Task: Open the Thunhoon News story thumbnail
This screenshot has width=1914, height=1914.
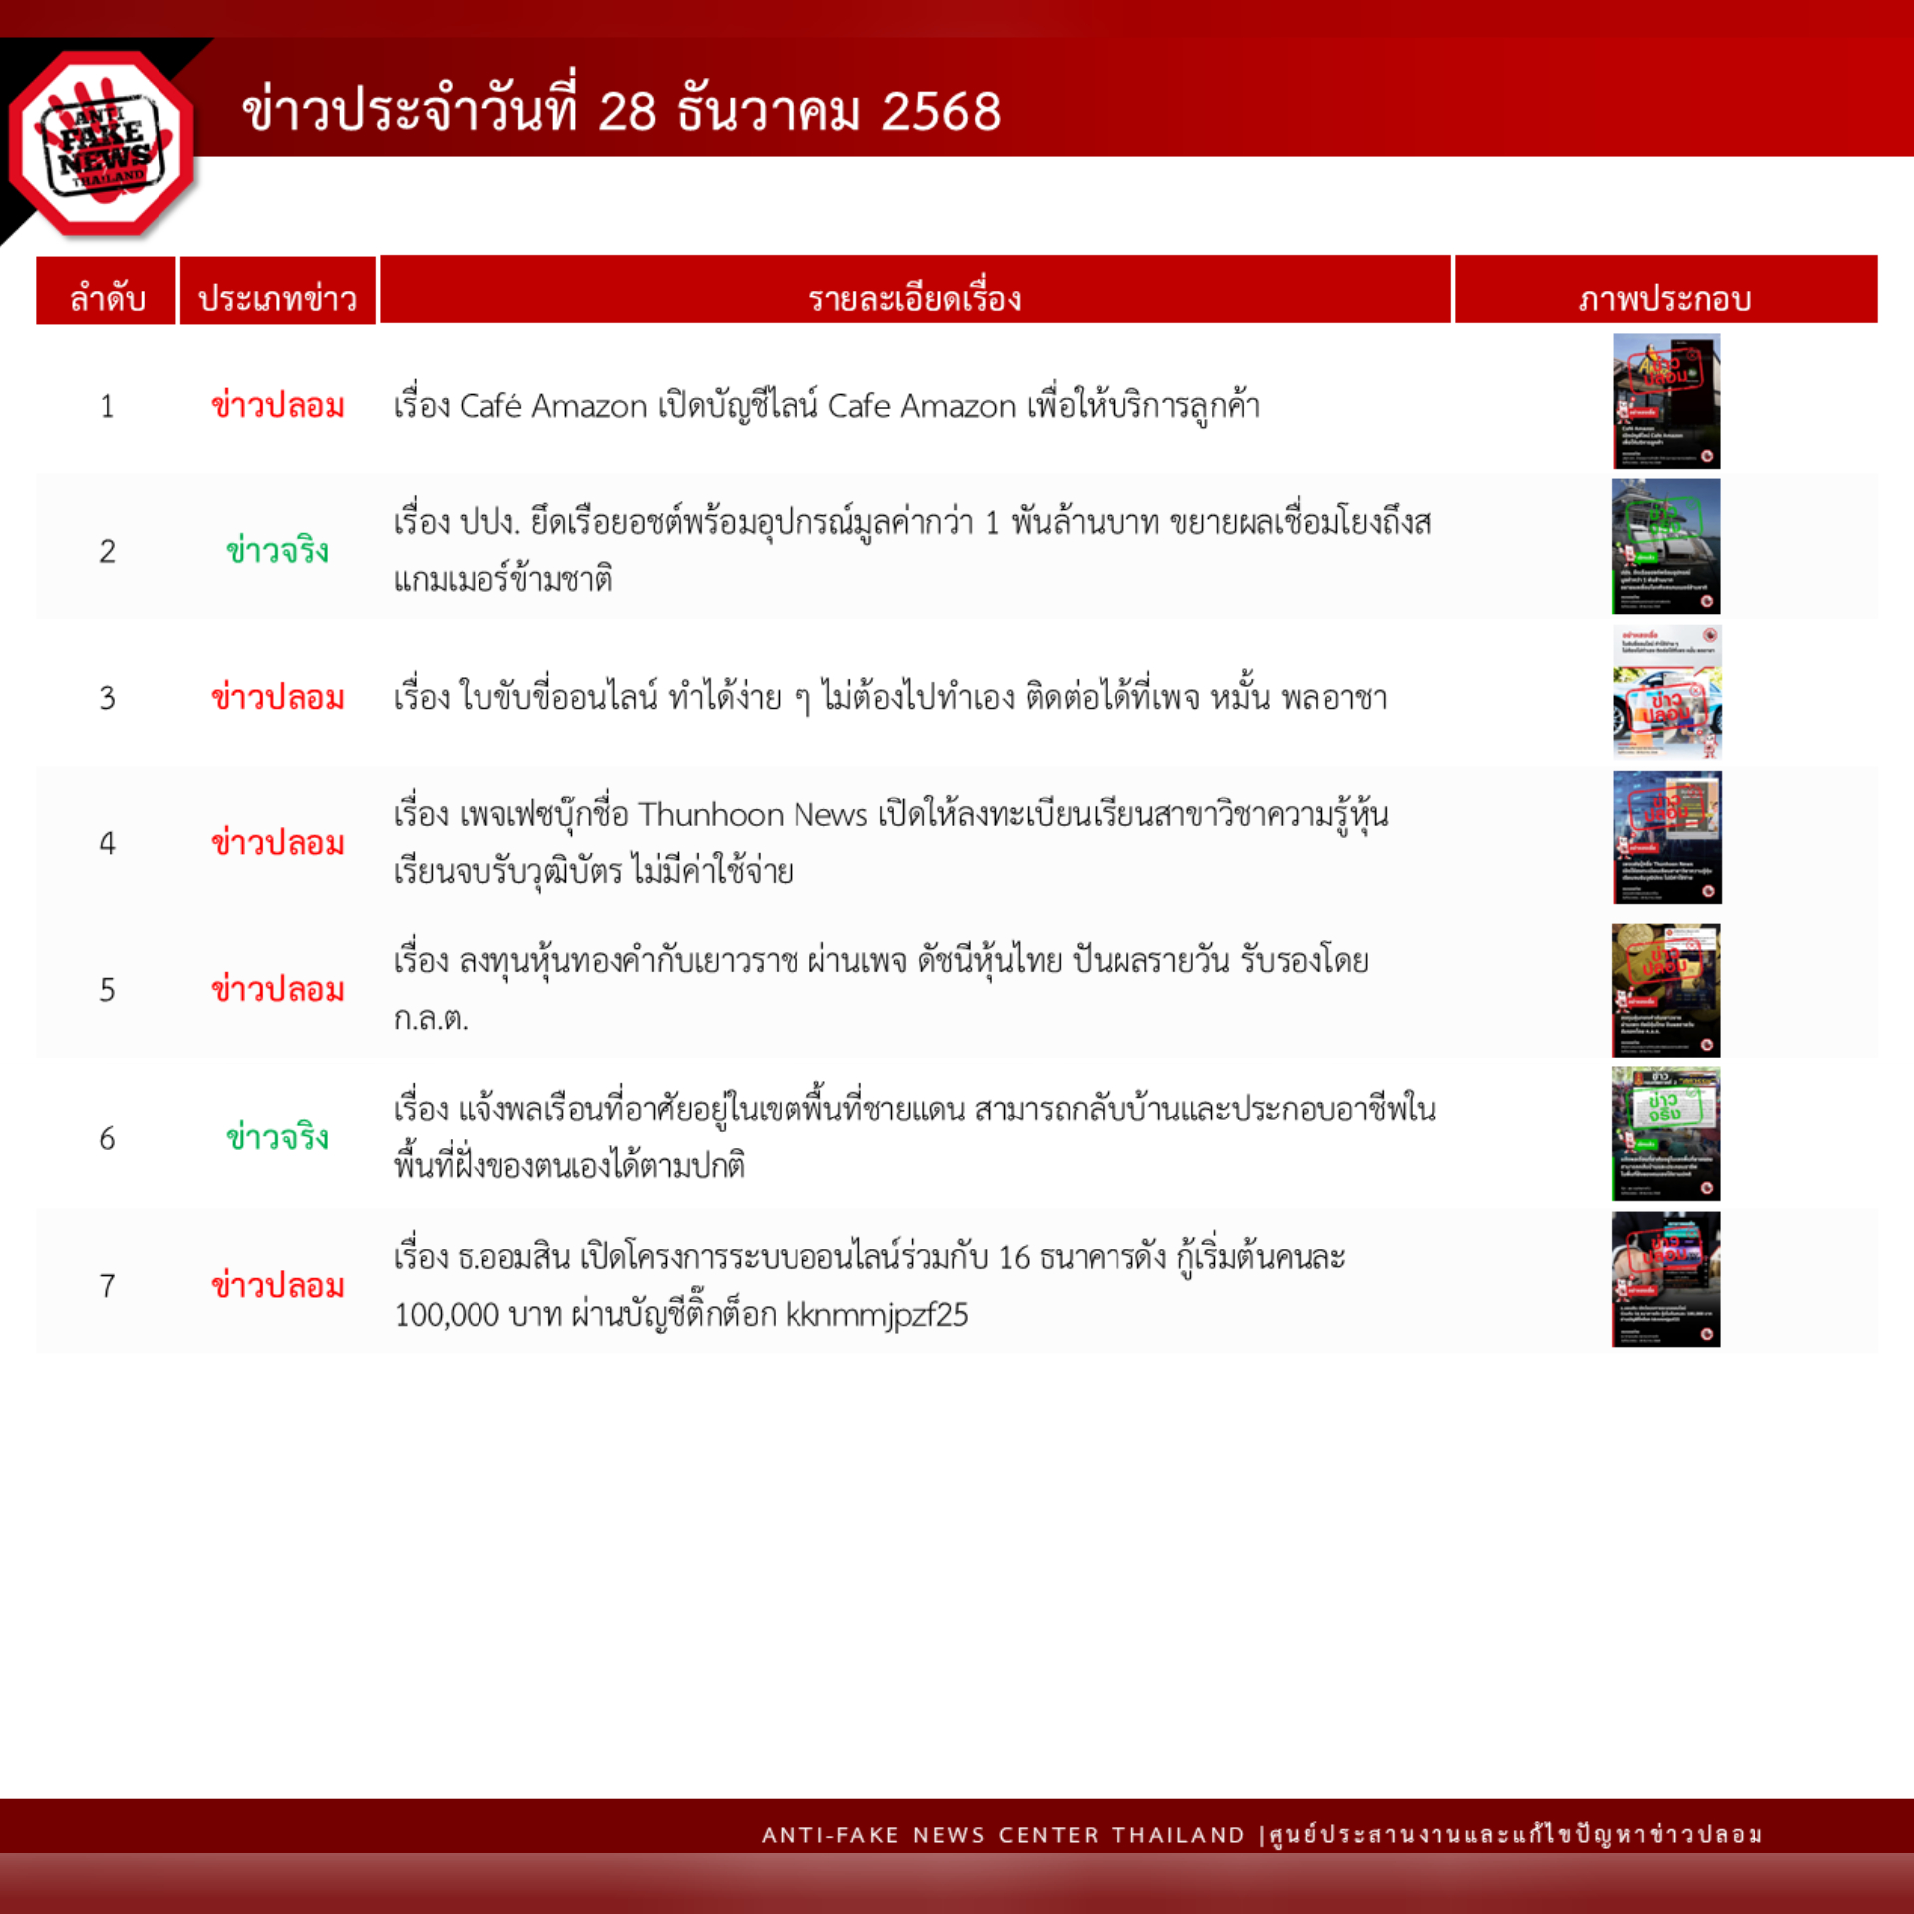Action: [x=1666, y=837]
